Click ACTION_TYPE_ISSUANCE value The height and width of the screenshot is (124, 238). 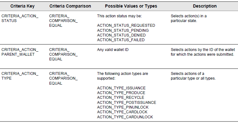coord(121,88)
